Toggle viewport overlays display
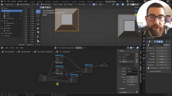The height and width of the screenshot is (96, 172). 123,5
